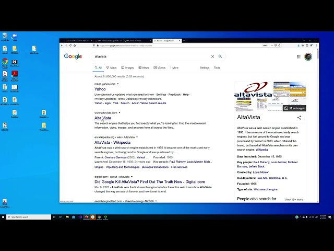This screenshot has height=251, width=334.
Task: Open the Did Google Kill AltaVista result
Action: point(150,182)
